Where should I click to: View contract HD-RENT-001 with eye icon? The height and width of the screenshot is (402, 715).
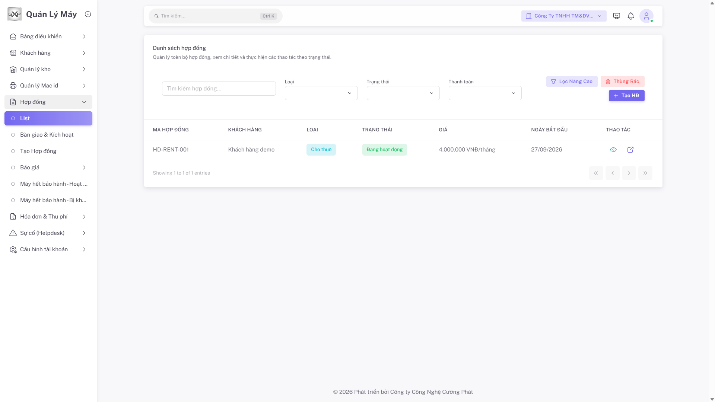pos(613,150)
